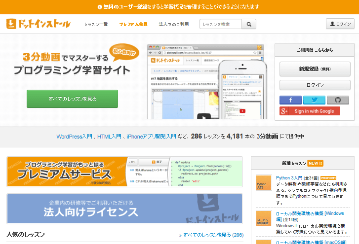Image resolution: width=359 pixels, height=244 pixels.
Task: Click the 初心者向け speech bubble badge
Action: coord(124,52)
